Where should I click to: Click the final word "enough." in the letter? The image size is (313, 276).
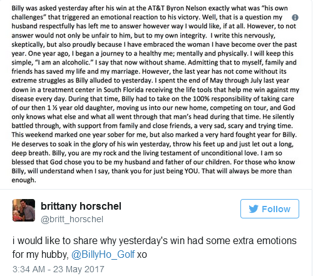tap(24, 180)
